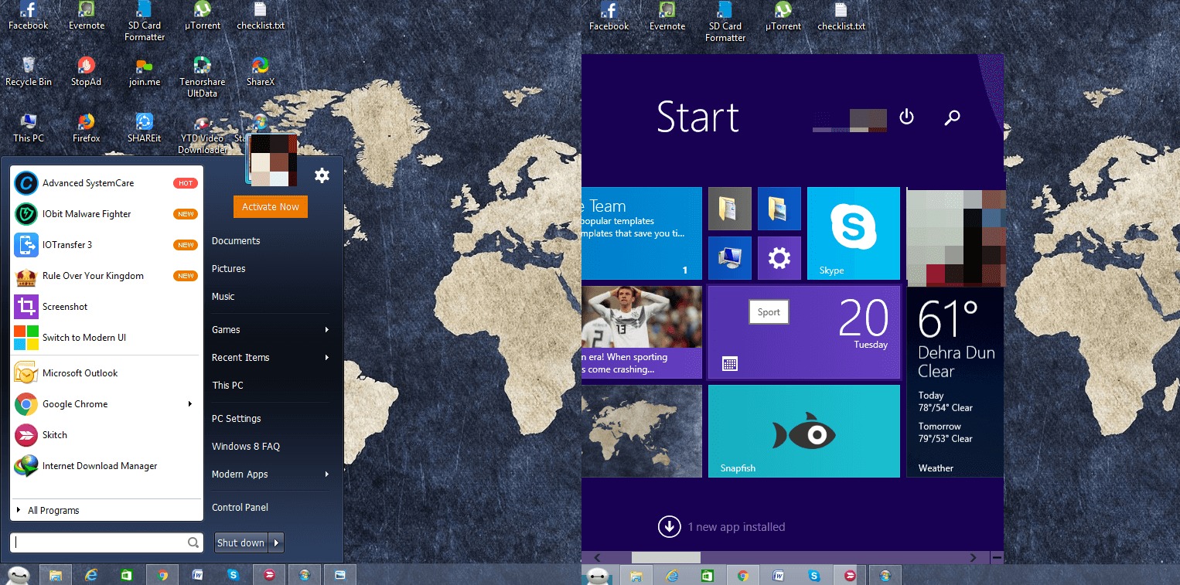Click the search magnifier on the Start screen
Image resolution: width=1180 pixels, height=585 pixels.
[x=953, y=117]
